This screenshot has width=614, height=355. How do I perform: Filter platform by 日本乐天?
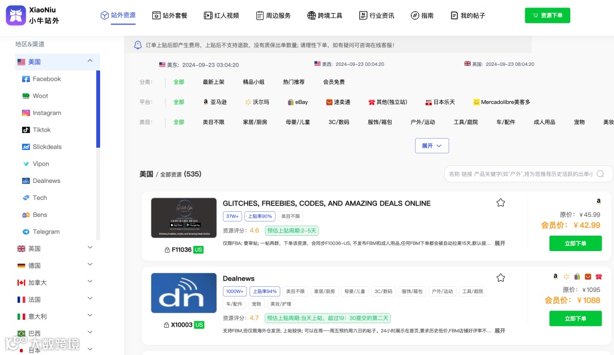pyautogui.click(x=440, y=102)
